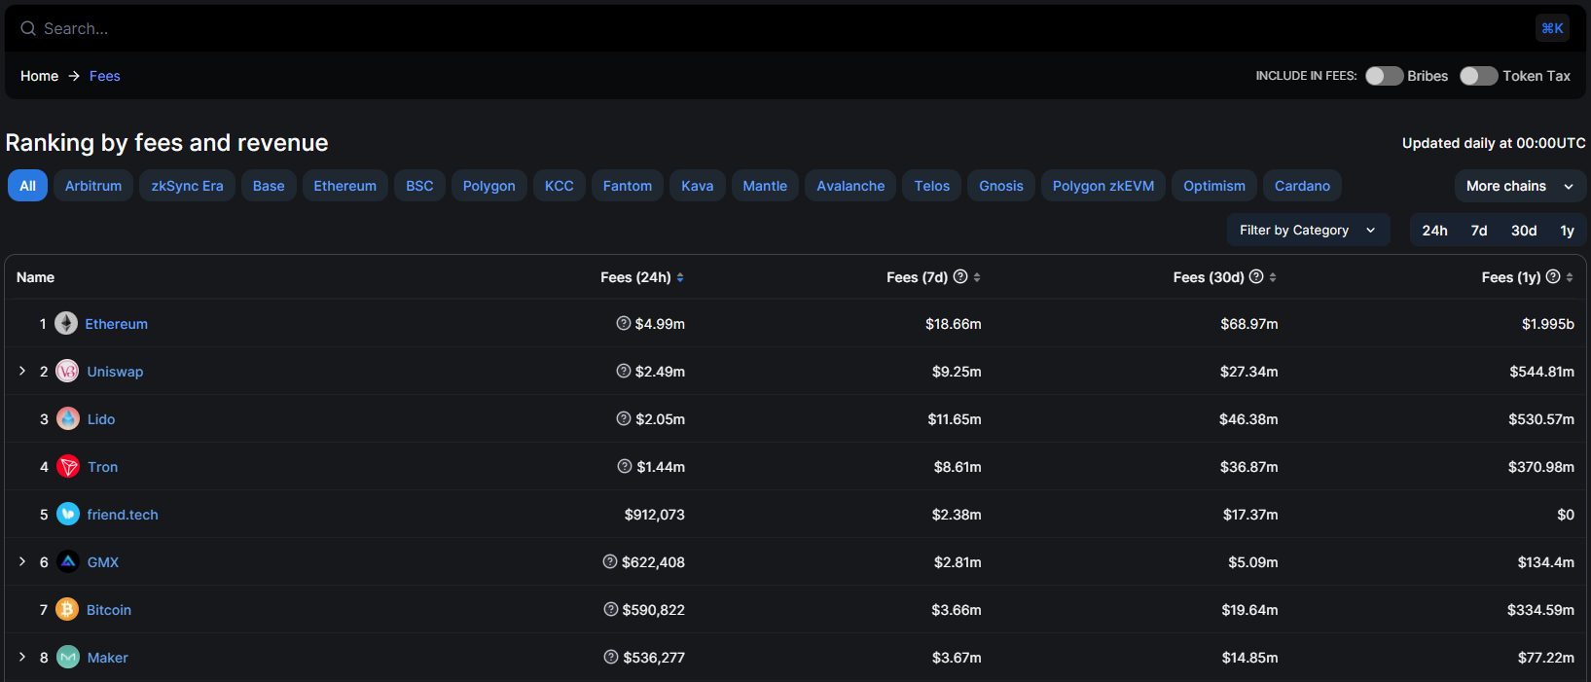The image size is (1591, 682).
Task: Click the Tron logo icon
Action: [68, 466]
